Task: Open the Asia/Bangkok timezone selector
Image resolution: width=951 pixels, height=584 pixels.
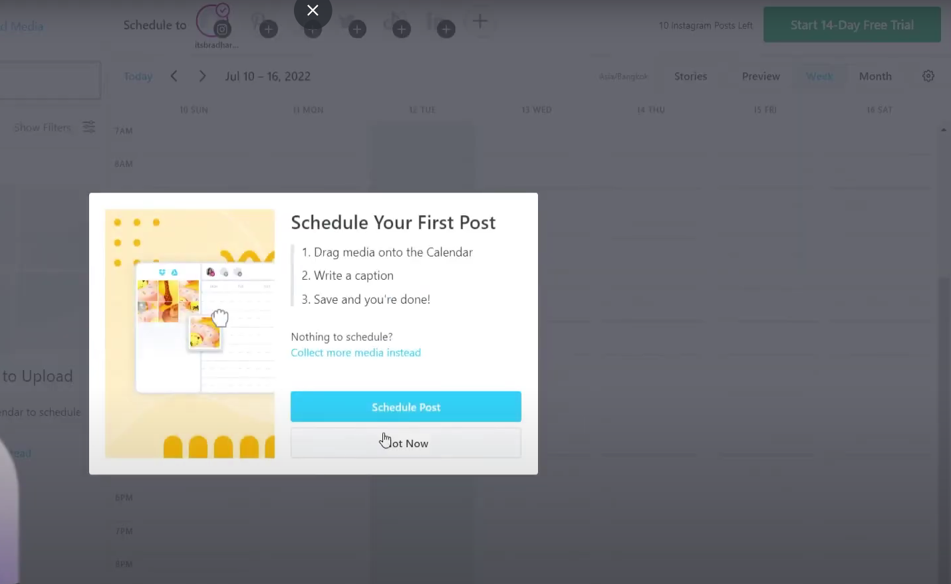Action: click(x=622, y=76)
